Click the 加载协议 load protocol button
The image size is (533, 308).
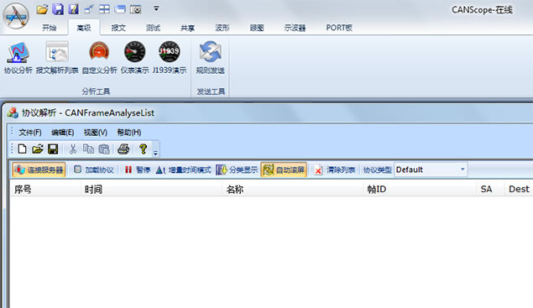(x=94, y=170)
